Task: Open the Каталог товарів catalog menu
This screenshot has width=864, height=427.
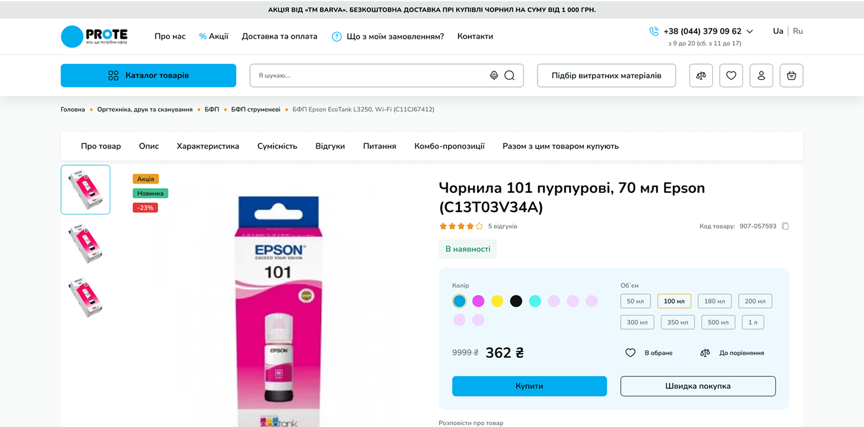Action: click(x=148, y=75)
